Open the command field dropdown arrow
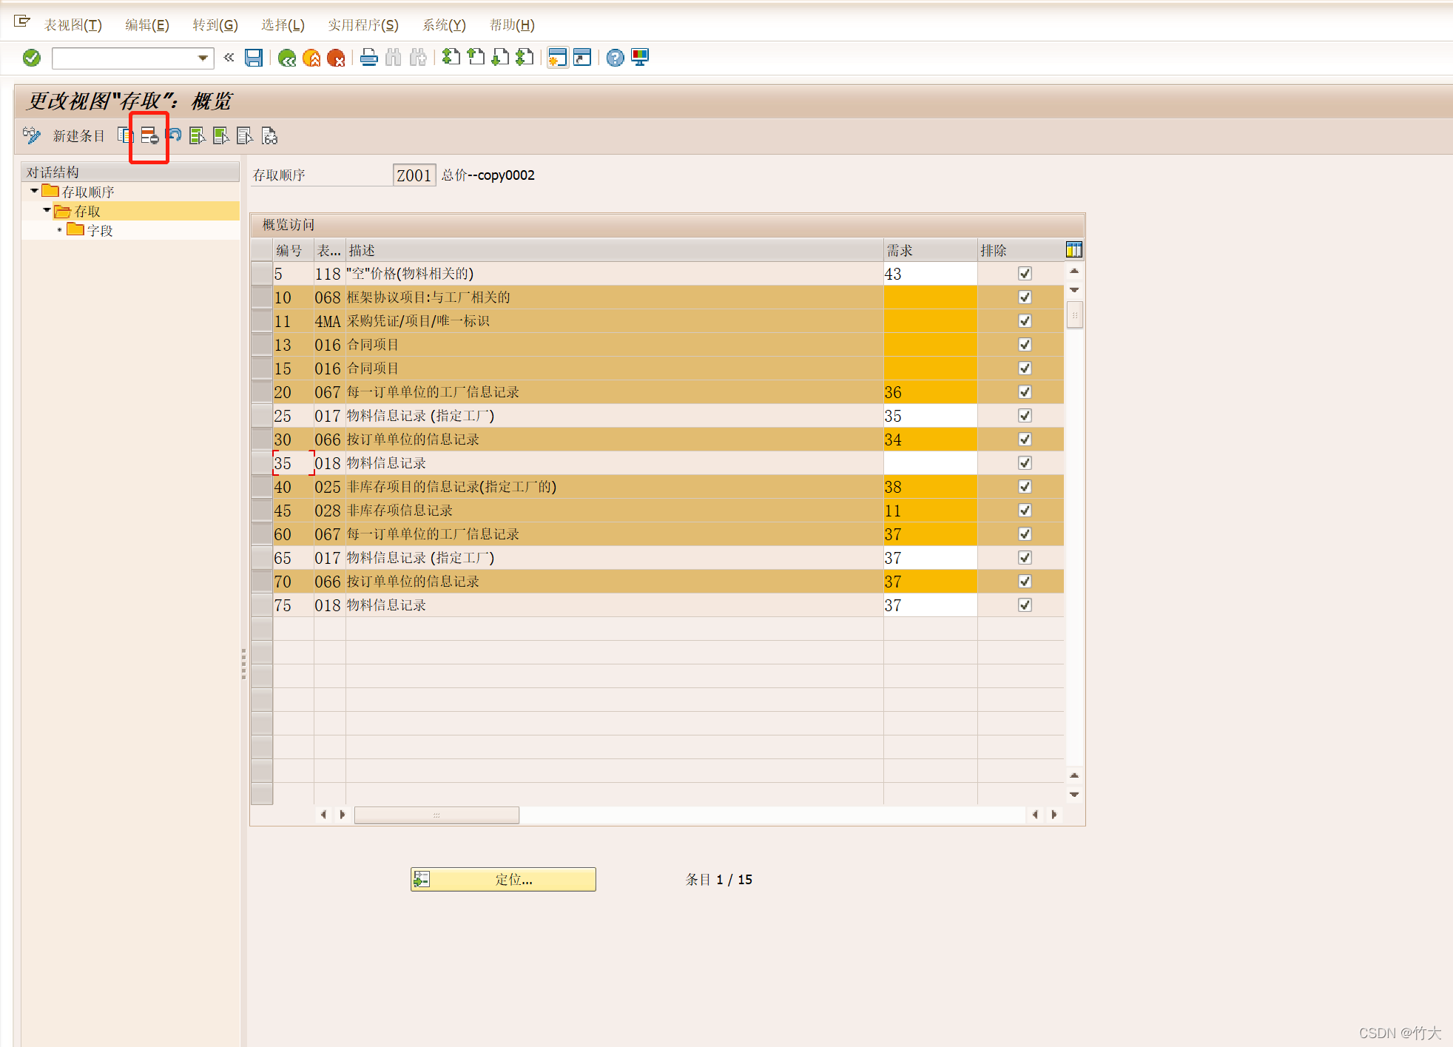 coord(203,58)
